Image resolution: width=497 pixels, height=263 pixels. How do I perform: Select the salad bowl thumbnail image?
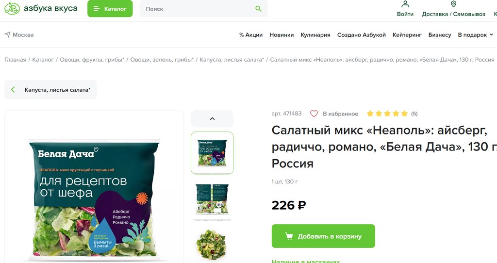211,245
